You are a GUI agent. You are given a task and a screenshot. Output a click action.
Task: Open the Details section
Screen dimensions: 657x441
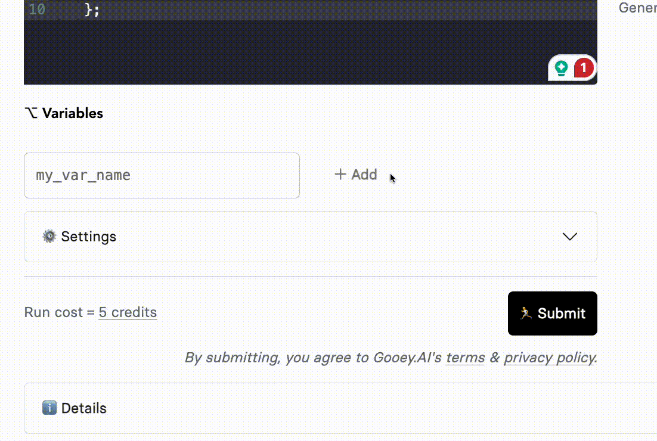(84, 408)
